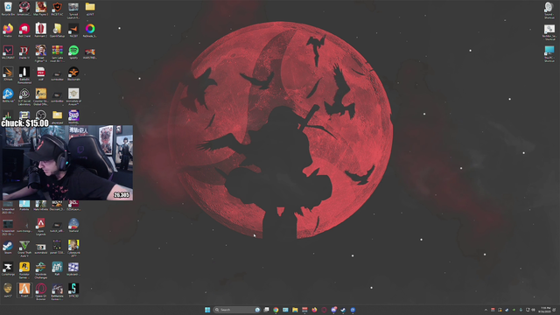This screenshot has height=315, width=560.
Task: Click the webcam overlay thumbnail
Action: (67, 163)
